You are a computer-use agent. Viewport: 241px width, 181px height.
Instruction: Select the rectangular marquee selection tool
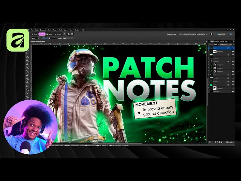(x=27, y=53)
